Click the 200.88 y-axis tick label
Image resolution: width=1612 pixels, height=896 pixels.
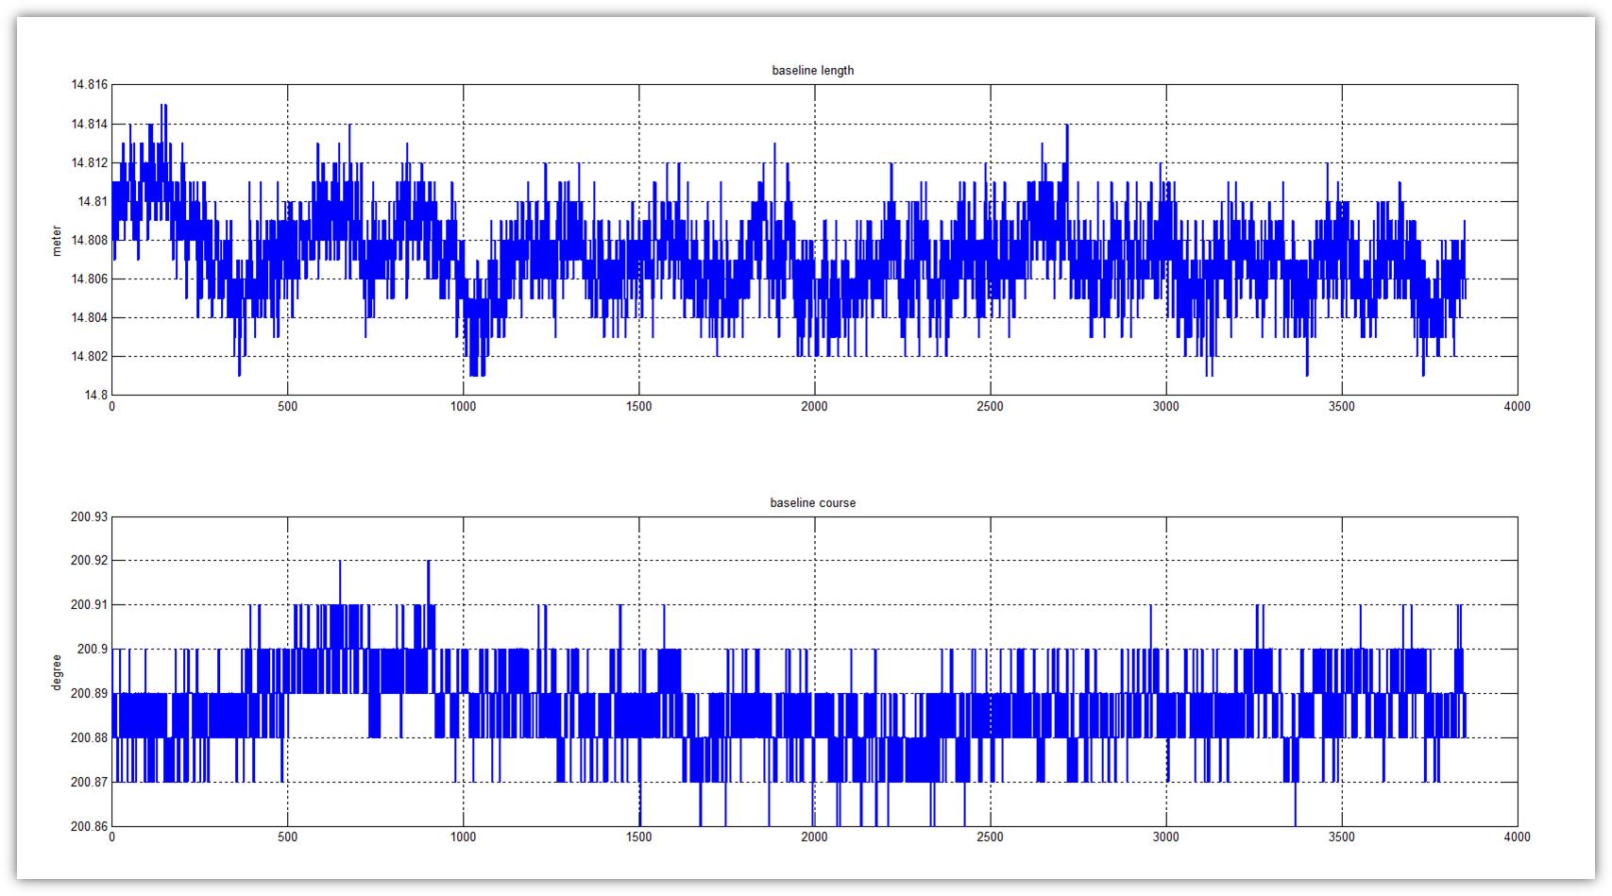coord(90,738)
